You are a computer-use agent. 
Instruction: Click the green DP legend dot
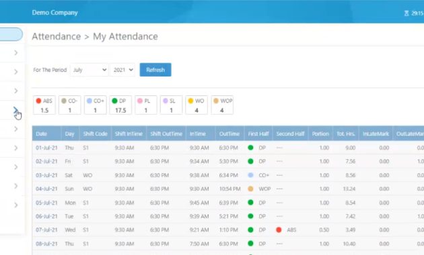(114, 101)
